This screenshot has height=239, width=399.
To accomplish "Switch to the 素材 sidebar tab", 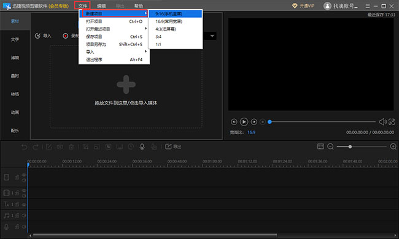I will coord(15,21).
